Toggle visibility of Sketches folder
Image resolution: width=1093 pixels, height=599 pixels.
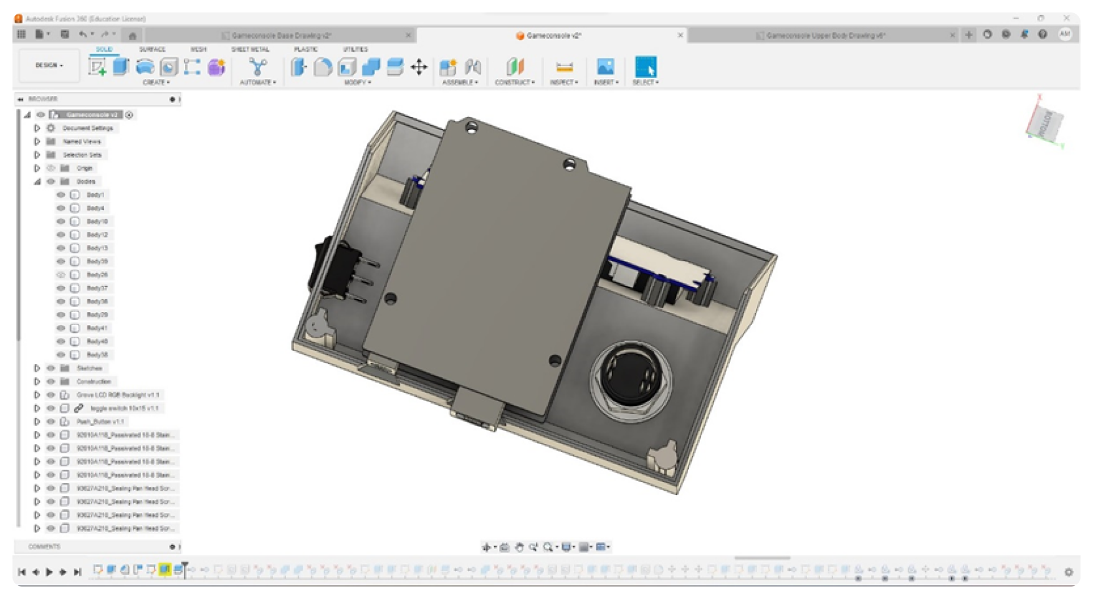point(51,368)
